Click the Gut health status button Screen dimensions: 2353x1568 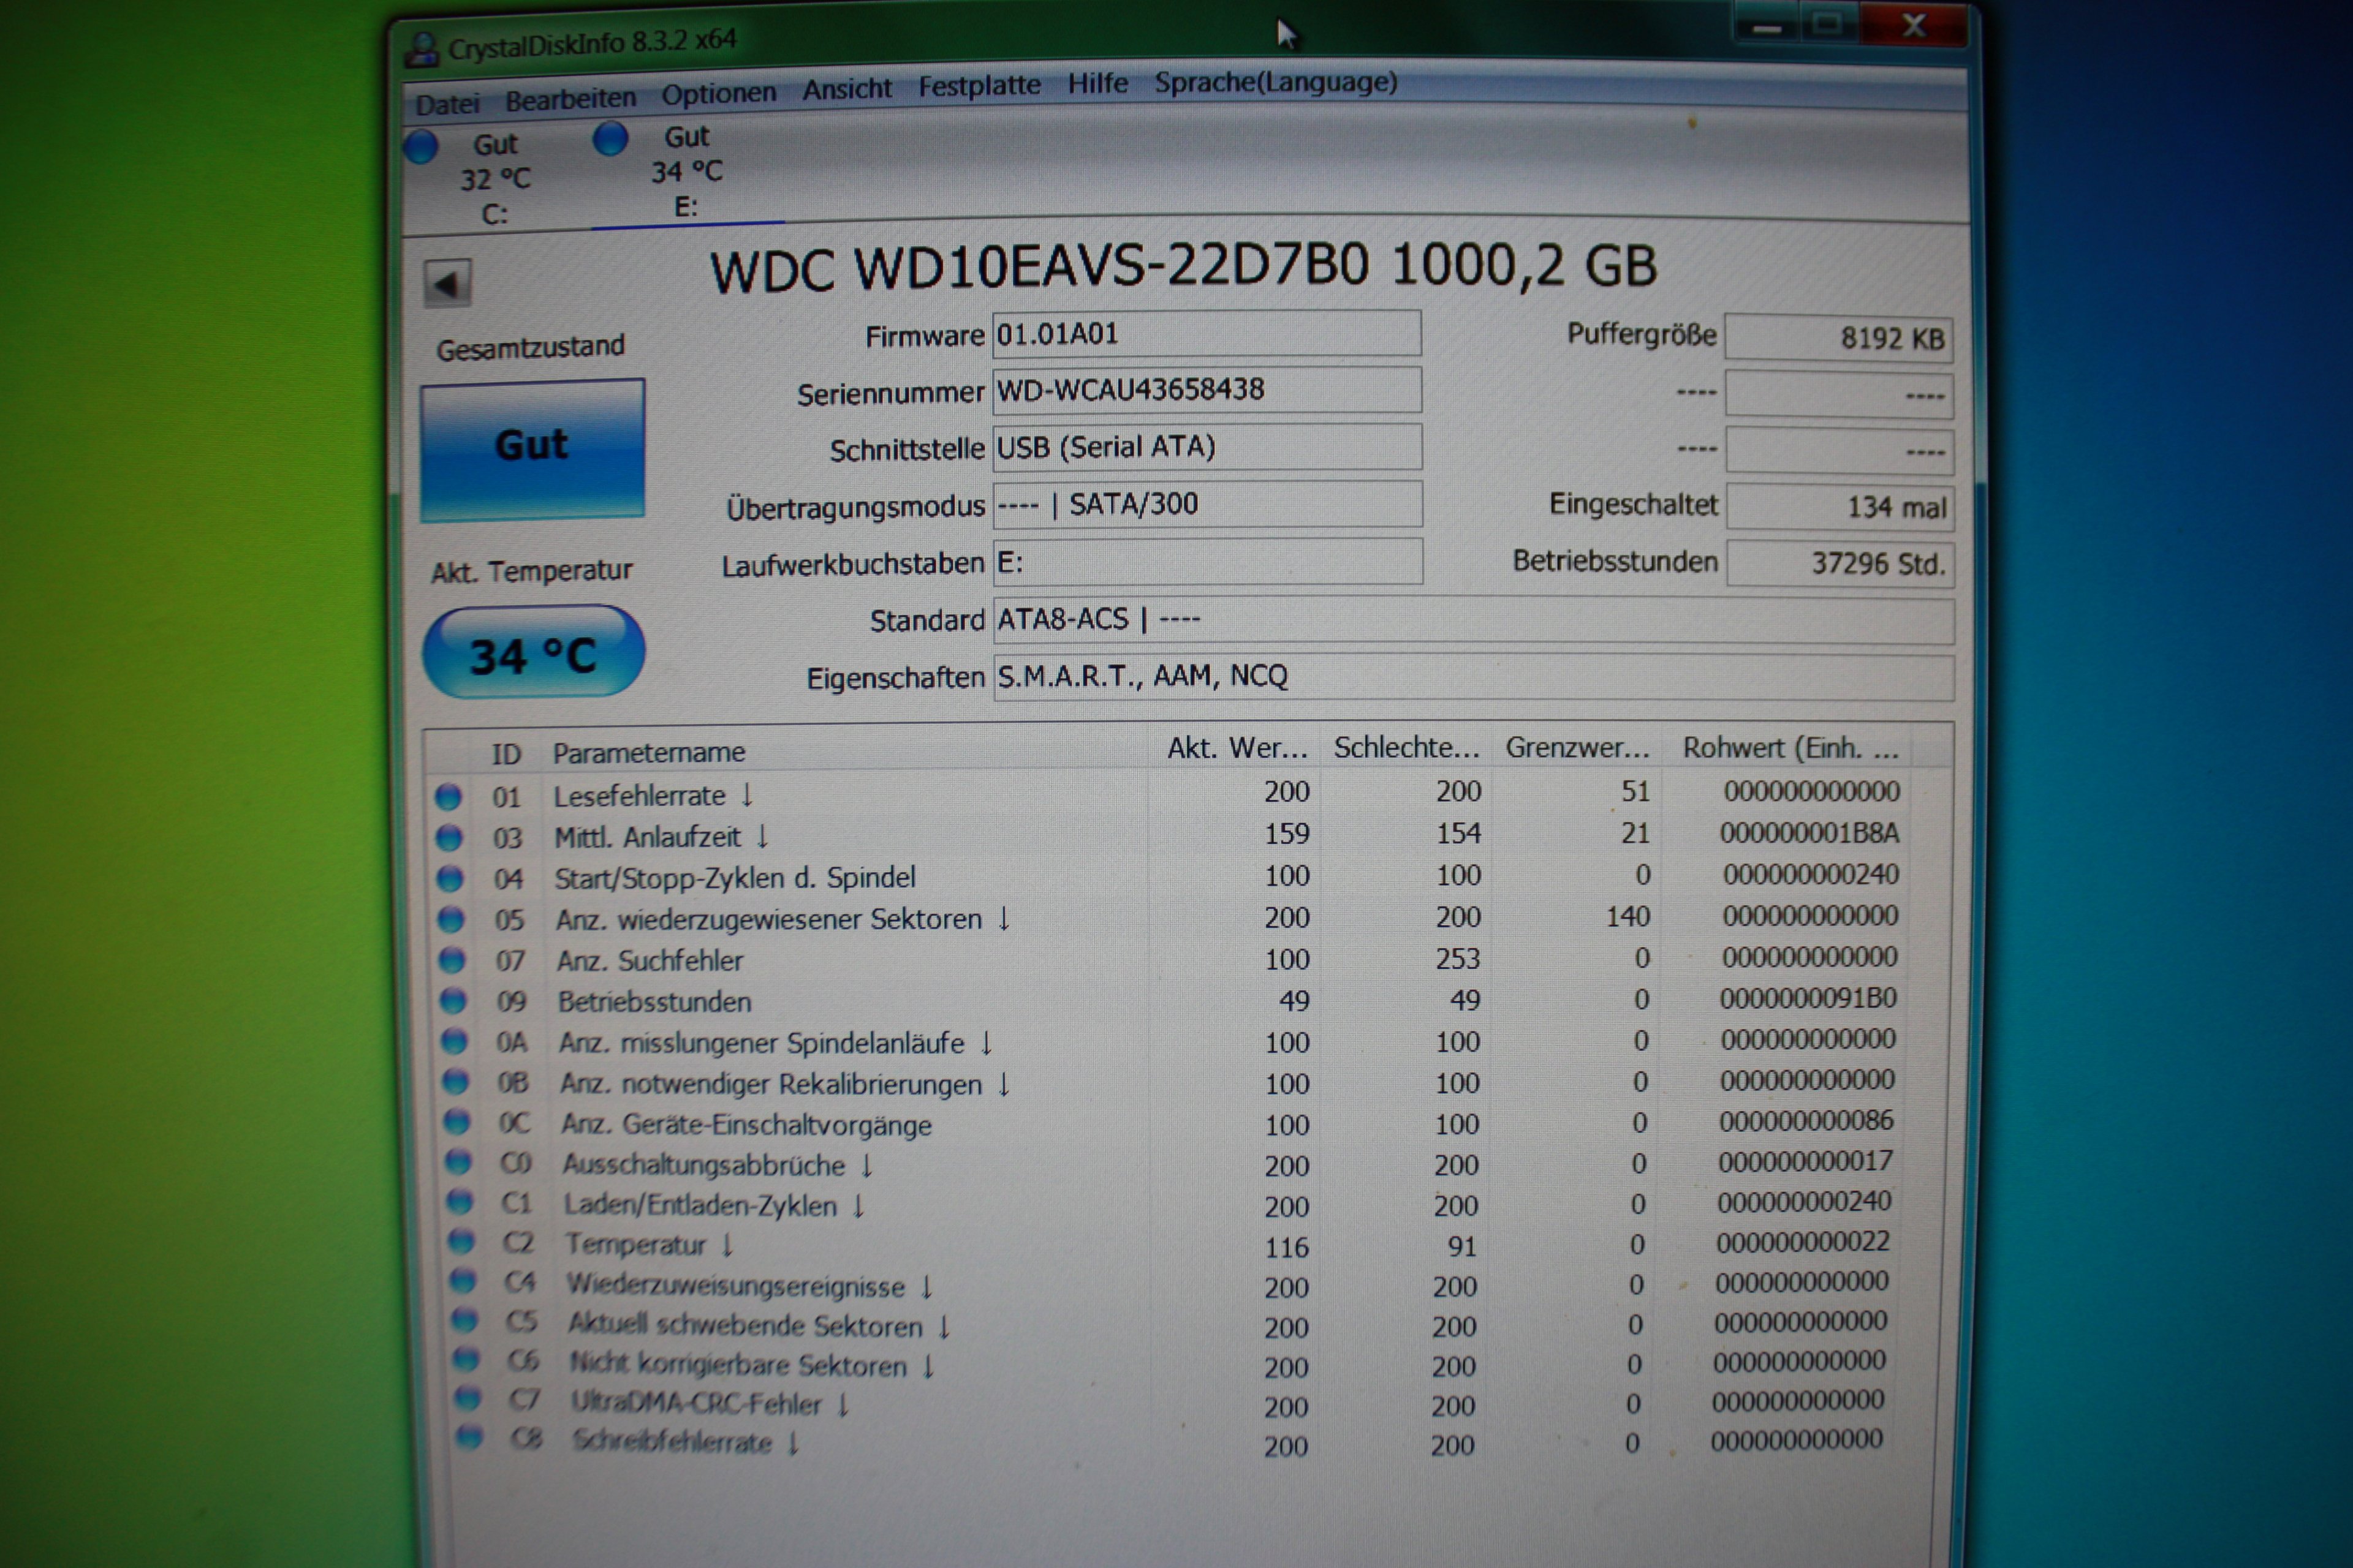click(532, 449)
